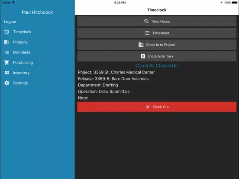Click the Timeclock alarm clock icon in sidebar
The width and height of the screenshot is (239, 179).
(x=6, y=32)
